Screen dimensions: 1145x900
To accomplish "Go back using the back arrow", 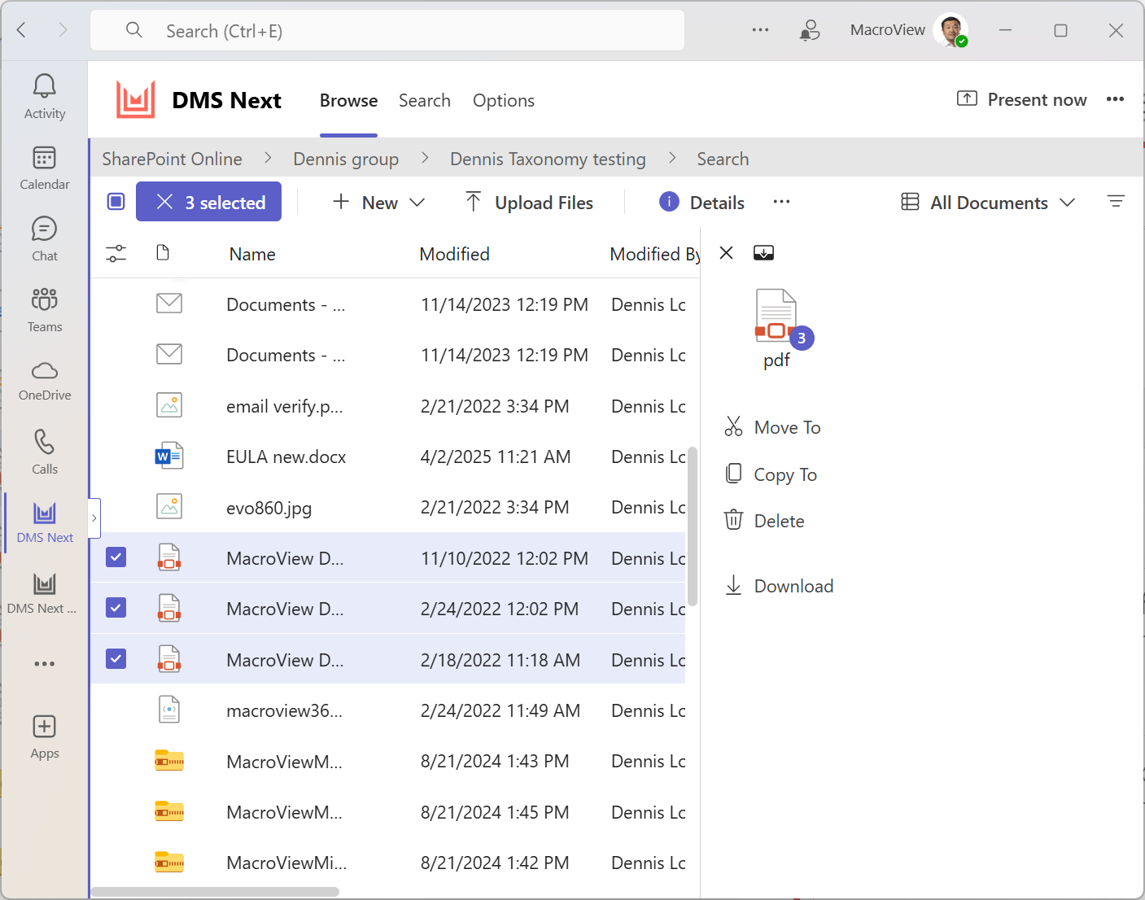I will coord(22,30).
